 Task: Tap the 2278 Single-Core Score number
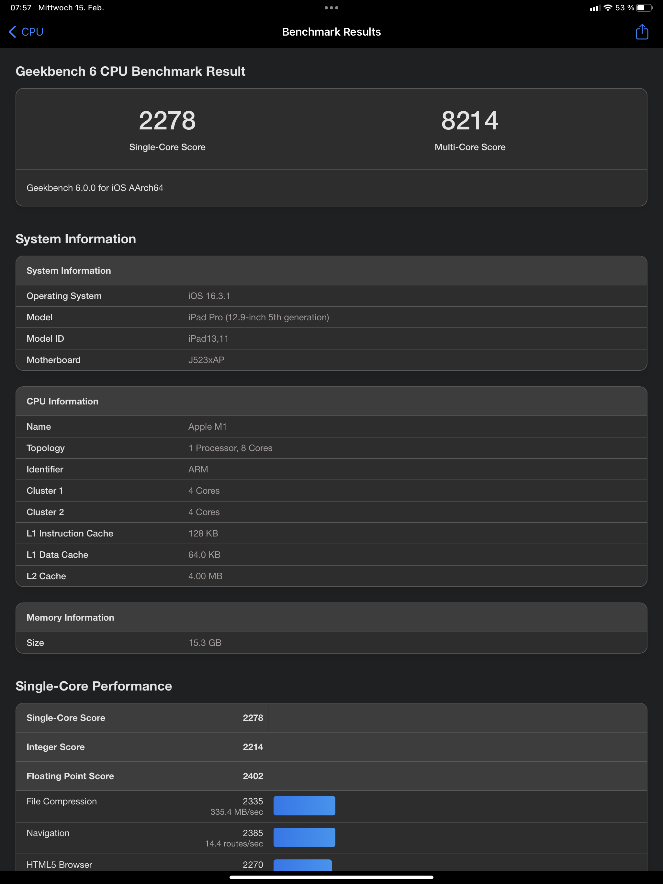tap(167, 121)
